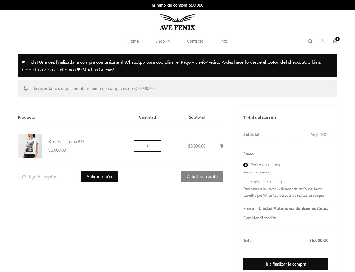Remove Remera Paloma BTS with trash icon
355x272 pixels.
coord(222,146)
